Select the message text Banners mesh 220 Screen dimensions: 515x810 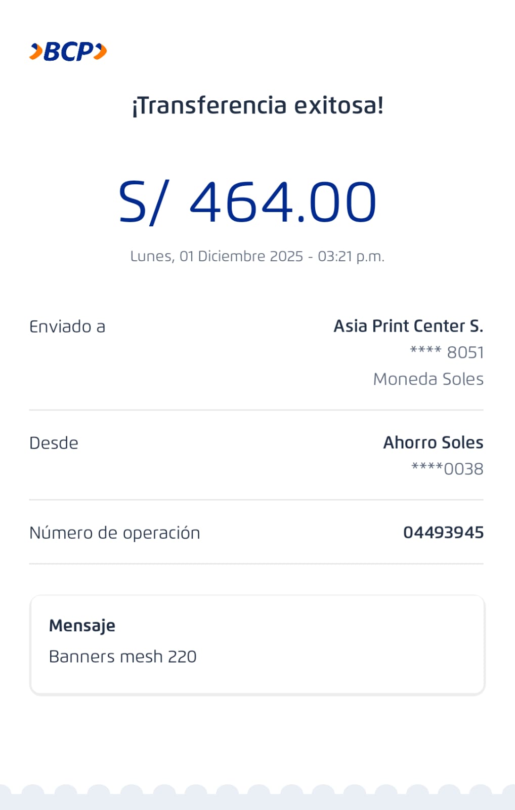point(122,657)
